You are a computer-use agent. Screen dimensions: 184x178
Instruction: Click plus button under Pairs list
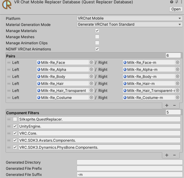(167, 105)
